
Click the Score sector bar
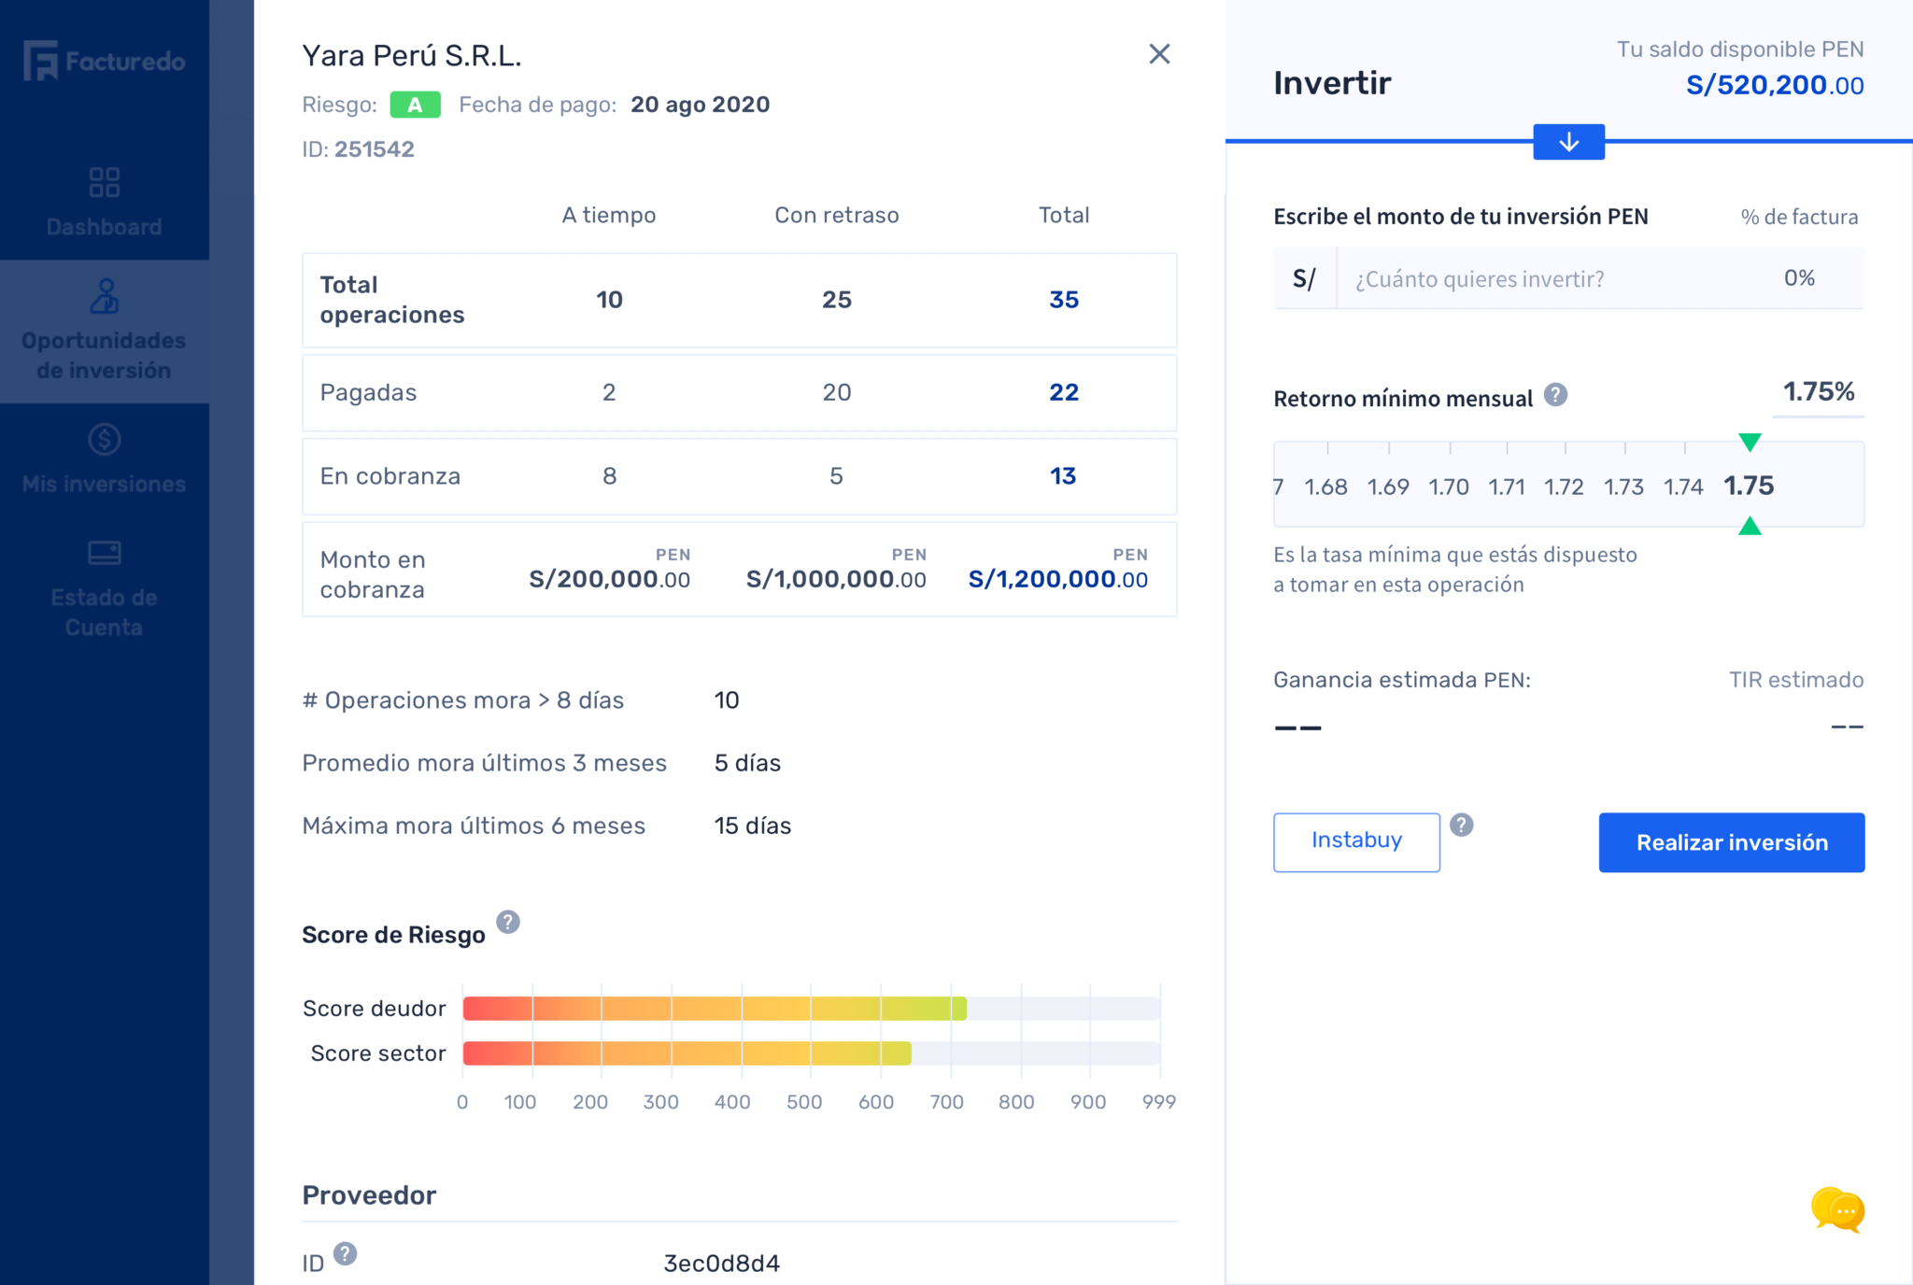(687, 1053)
